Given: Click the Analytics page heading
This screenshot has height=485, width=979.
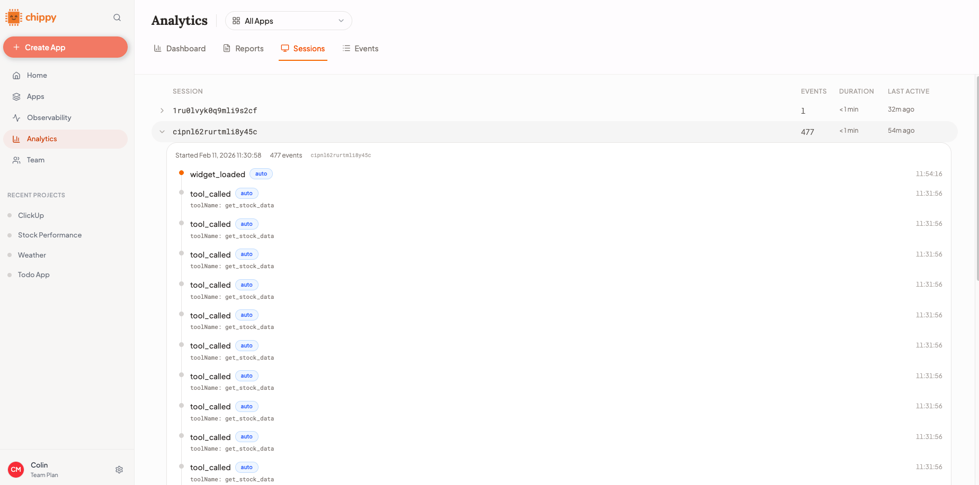Looking at the screenshot, I should [180, 21].
